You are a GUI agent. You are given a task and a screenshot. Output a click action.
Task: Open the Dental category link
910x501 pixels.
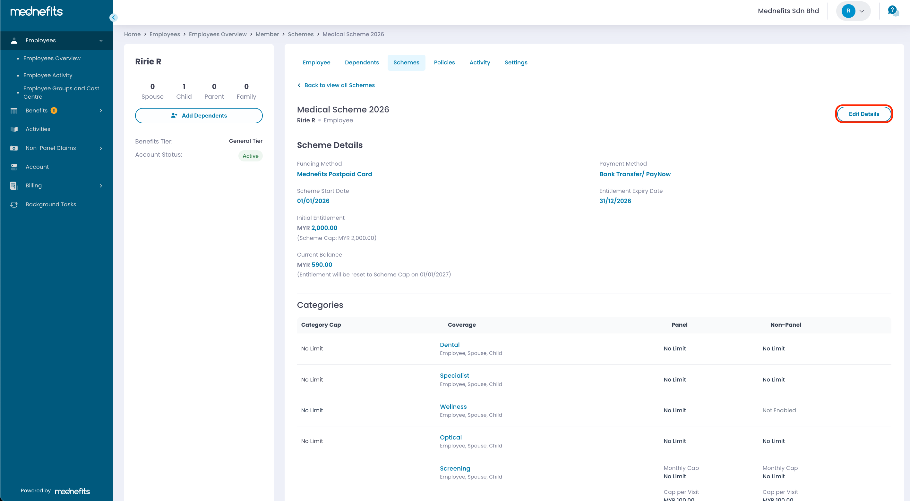coord(449,344)
